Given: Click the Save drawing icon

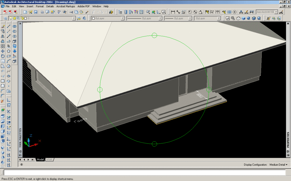Looking at the screenshot, I should (36, 12).
